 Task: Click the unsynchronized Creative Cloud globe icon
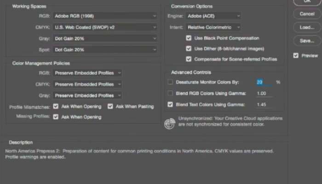click(170, 122)
